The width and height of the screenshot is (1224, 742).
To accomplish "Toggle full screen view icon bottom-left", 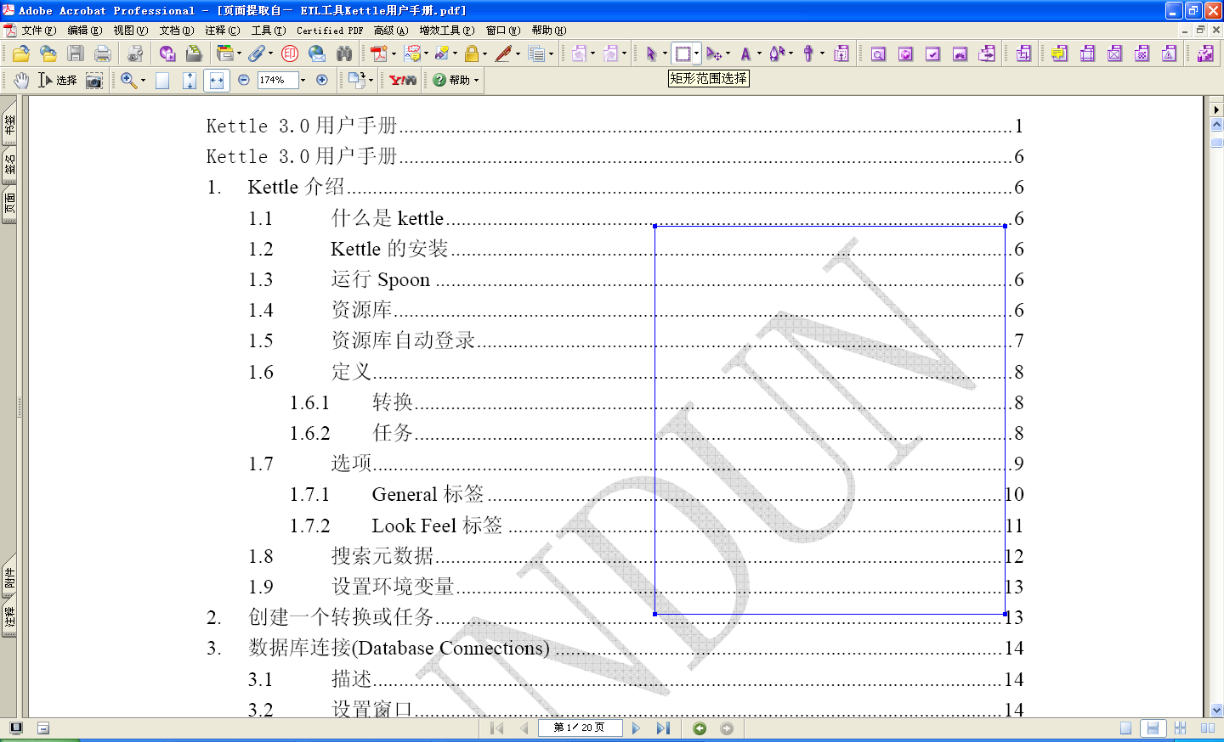I will [15, 728].
